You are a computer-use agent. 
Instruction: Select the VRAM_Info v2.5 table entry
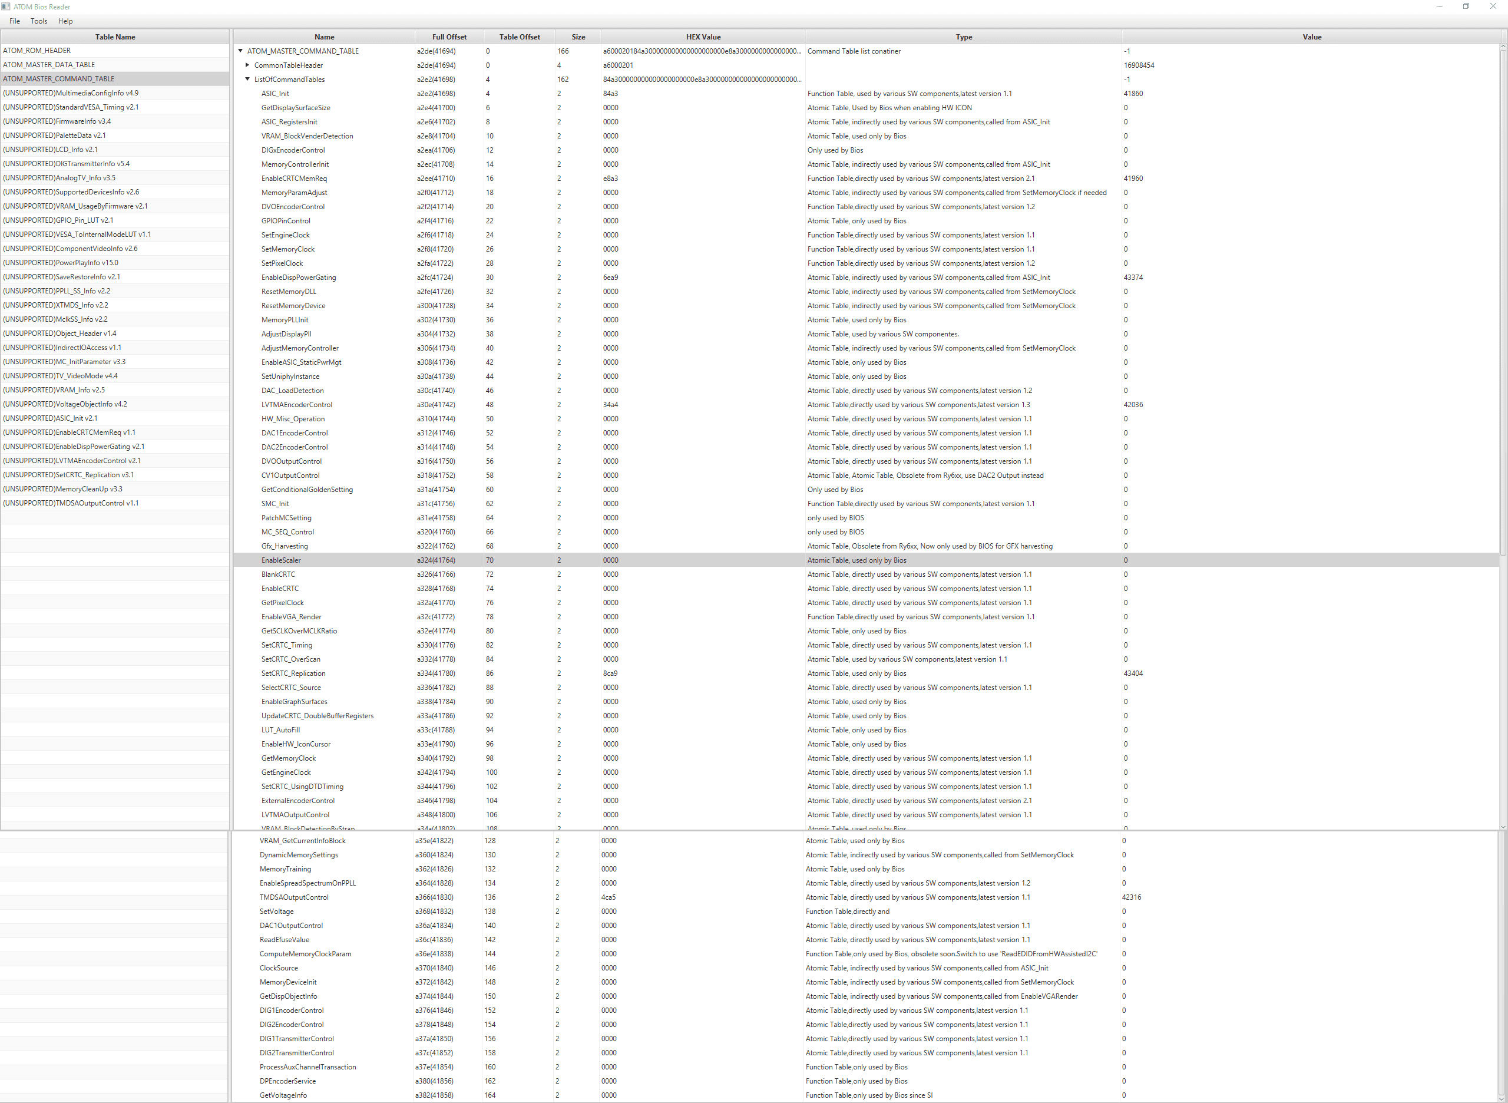tap(115, 390)
